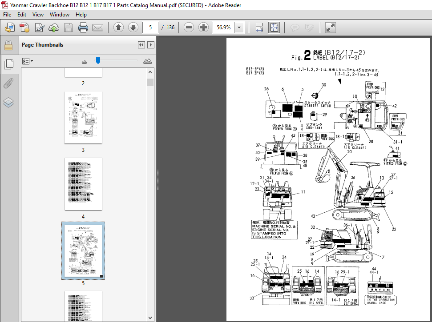Collapse the Page Thumbnails panel
The height and width of the screenshot is (322, 432).
141,45
